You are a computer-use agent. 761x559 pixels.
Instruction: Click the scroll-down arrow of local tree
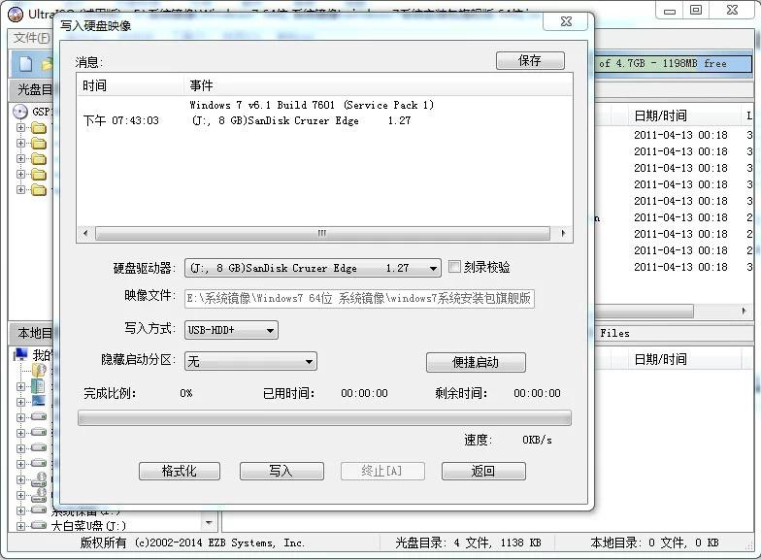tap(209, 522)
